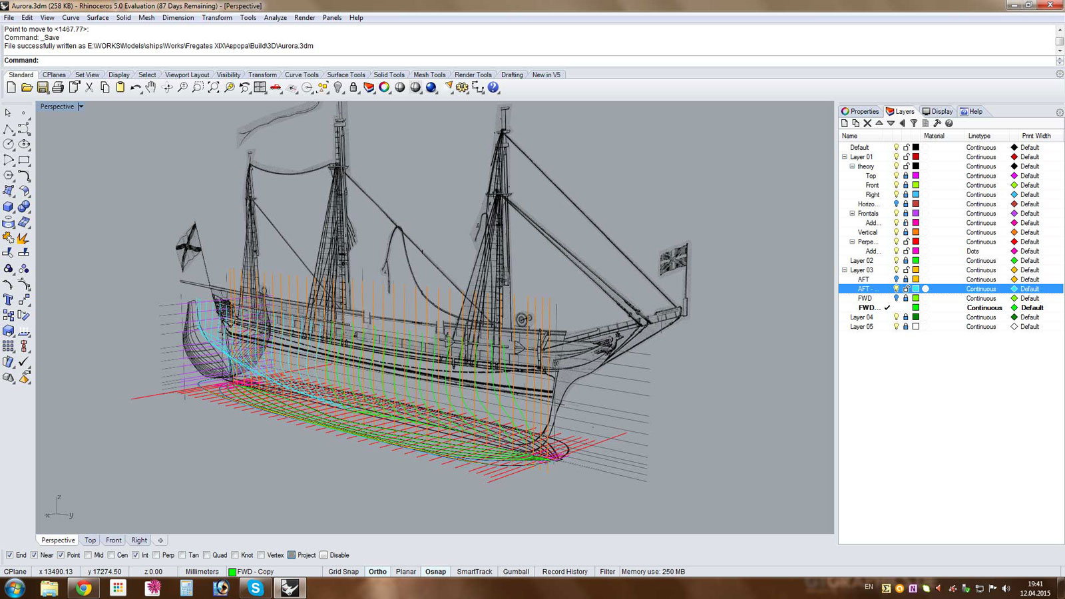The width and height of the screenshot is (1065, 599).
Task: Click the Zoom Extents icon
Action: [x=213, y=87]
